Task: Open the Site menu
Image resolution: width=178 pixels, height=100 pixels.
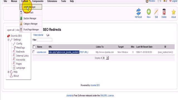Action: click(5, 1)
